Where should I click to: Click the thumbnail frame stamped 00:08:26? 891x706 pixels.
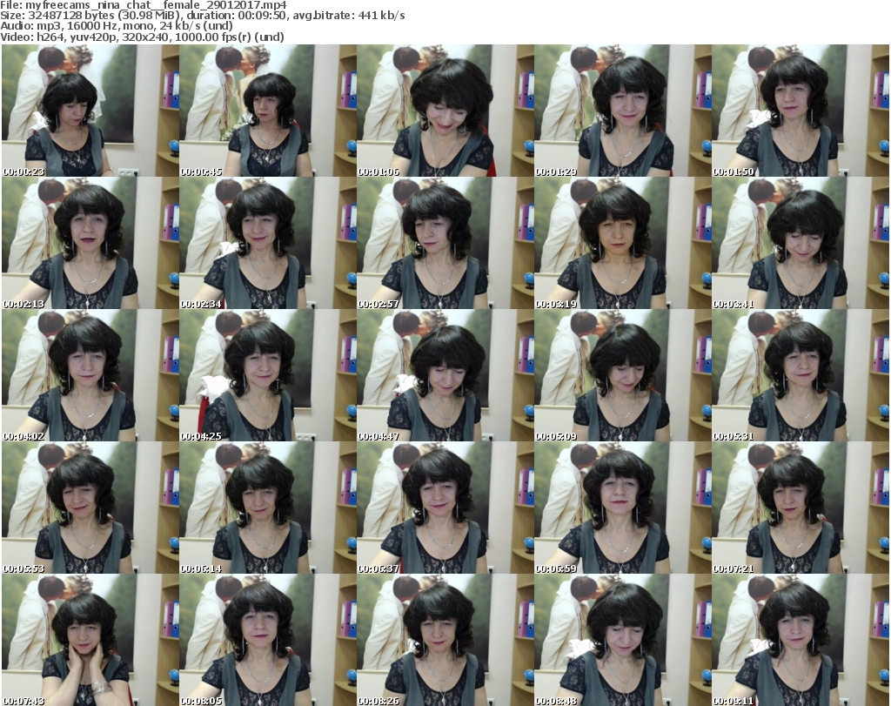(445, 640)
